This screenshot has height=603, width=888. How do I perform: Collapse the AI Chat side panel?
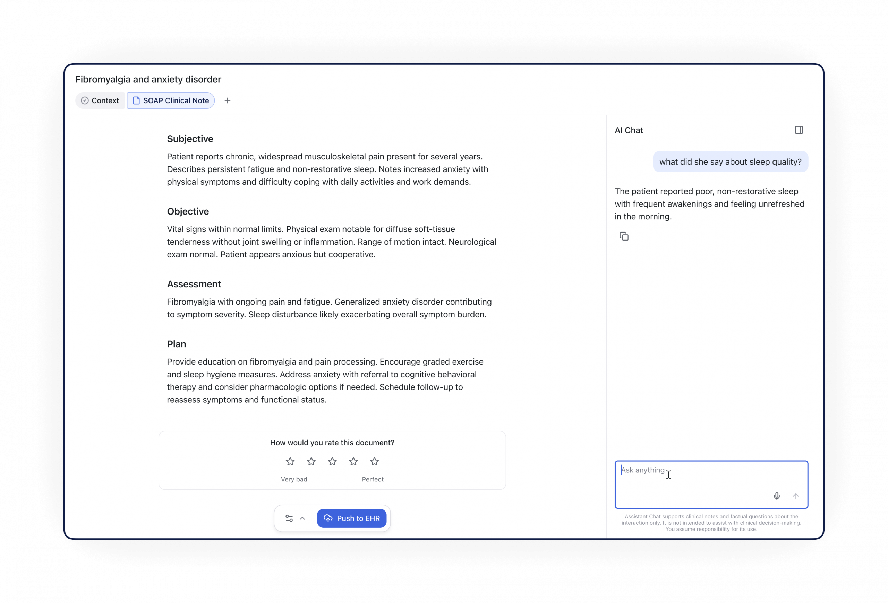click(x=799, y=130)
